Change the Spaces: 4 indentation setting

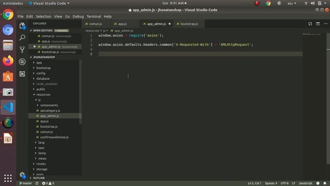pyautogui.click(x=271, y=183)
